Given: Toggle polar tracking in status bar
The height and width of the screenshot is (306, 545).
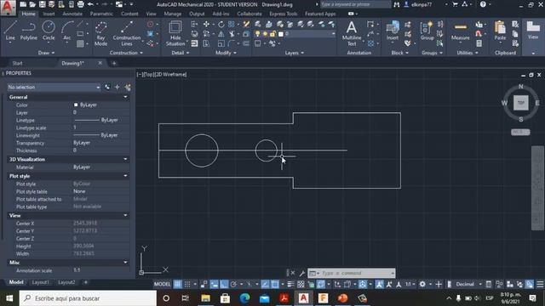Looking at the screenshot, I should click(233, 284).
